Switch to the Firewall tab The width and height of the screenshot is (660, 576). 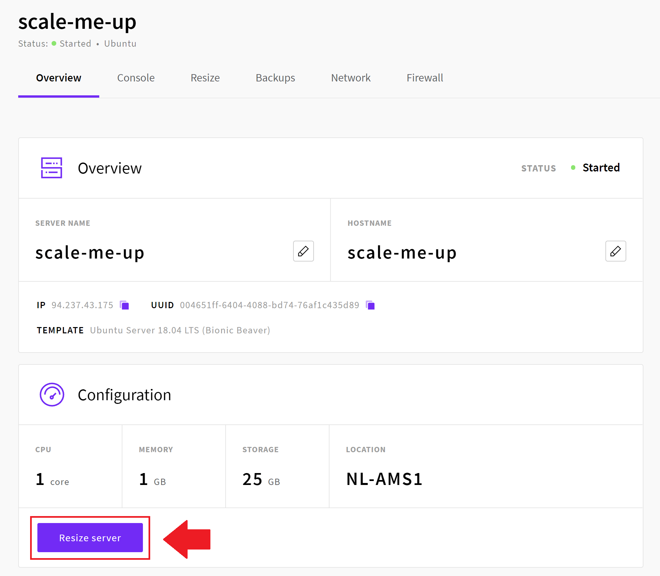(425, 78)
